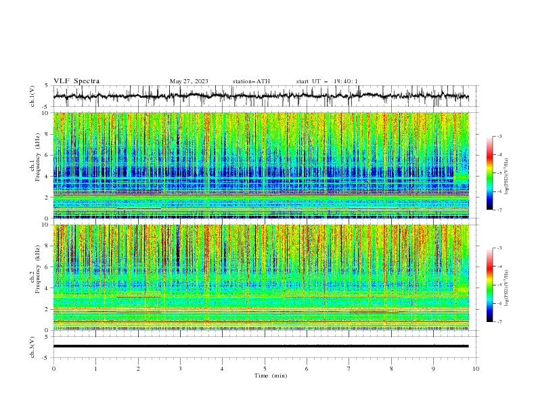Click the ch.2 'Frequency (kHz)' axis label
This screenshot has height=414, width=536.
(x=37, y=269)
